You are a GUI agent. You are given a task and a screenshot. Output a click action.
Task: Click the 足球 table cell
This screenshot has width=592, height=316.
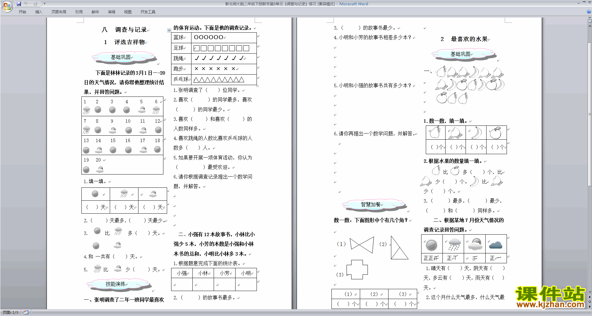pos(181,48)
